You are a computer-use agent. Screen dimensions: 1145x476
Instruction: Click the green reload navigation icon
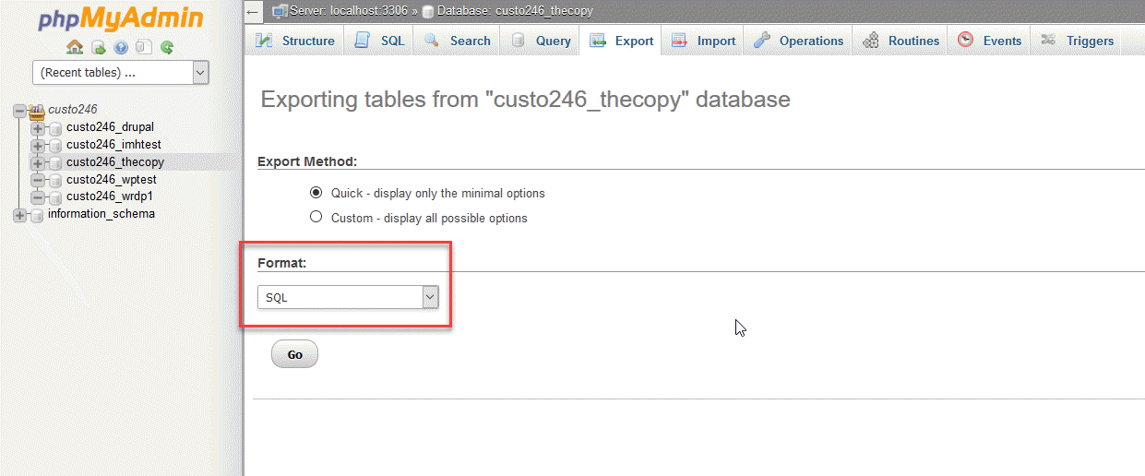click(167, 47)
